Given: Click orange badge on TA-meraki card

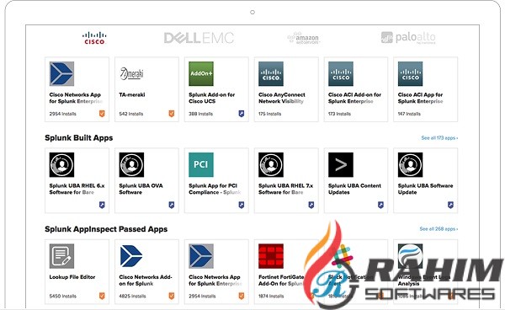Looking at the screenshot, I should [172, 114].
